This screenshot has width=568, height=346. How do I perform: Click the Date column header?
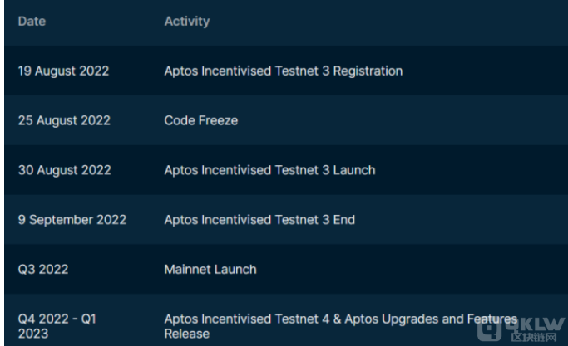32,22
